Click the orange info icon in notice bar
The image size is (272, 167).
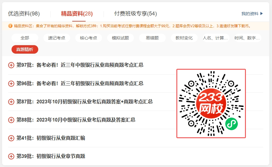point(10,26)
